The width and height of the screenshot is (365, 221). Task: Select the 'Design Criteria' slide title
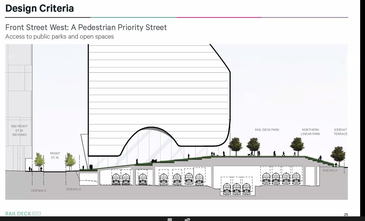[39, 8]
